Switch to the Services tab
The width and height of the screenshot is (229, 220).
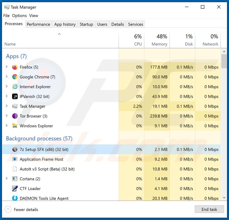tap(136, 24)
